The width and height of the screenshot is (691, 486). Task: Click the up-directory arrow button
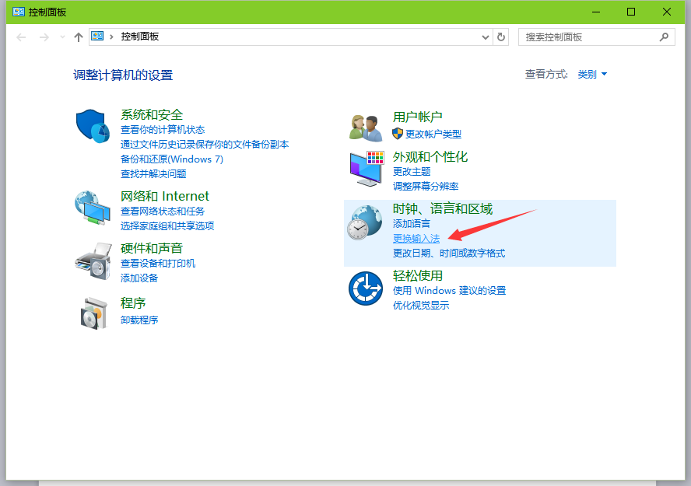pos(78,37)
